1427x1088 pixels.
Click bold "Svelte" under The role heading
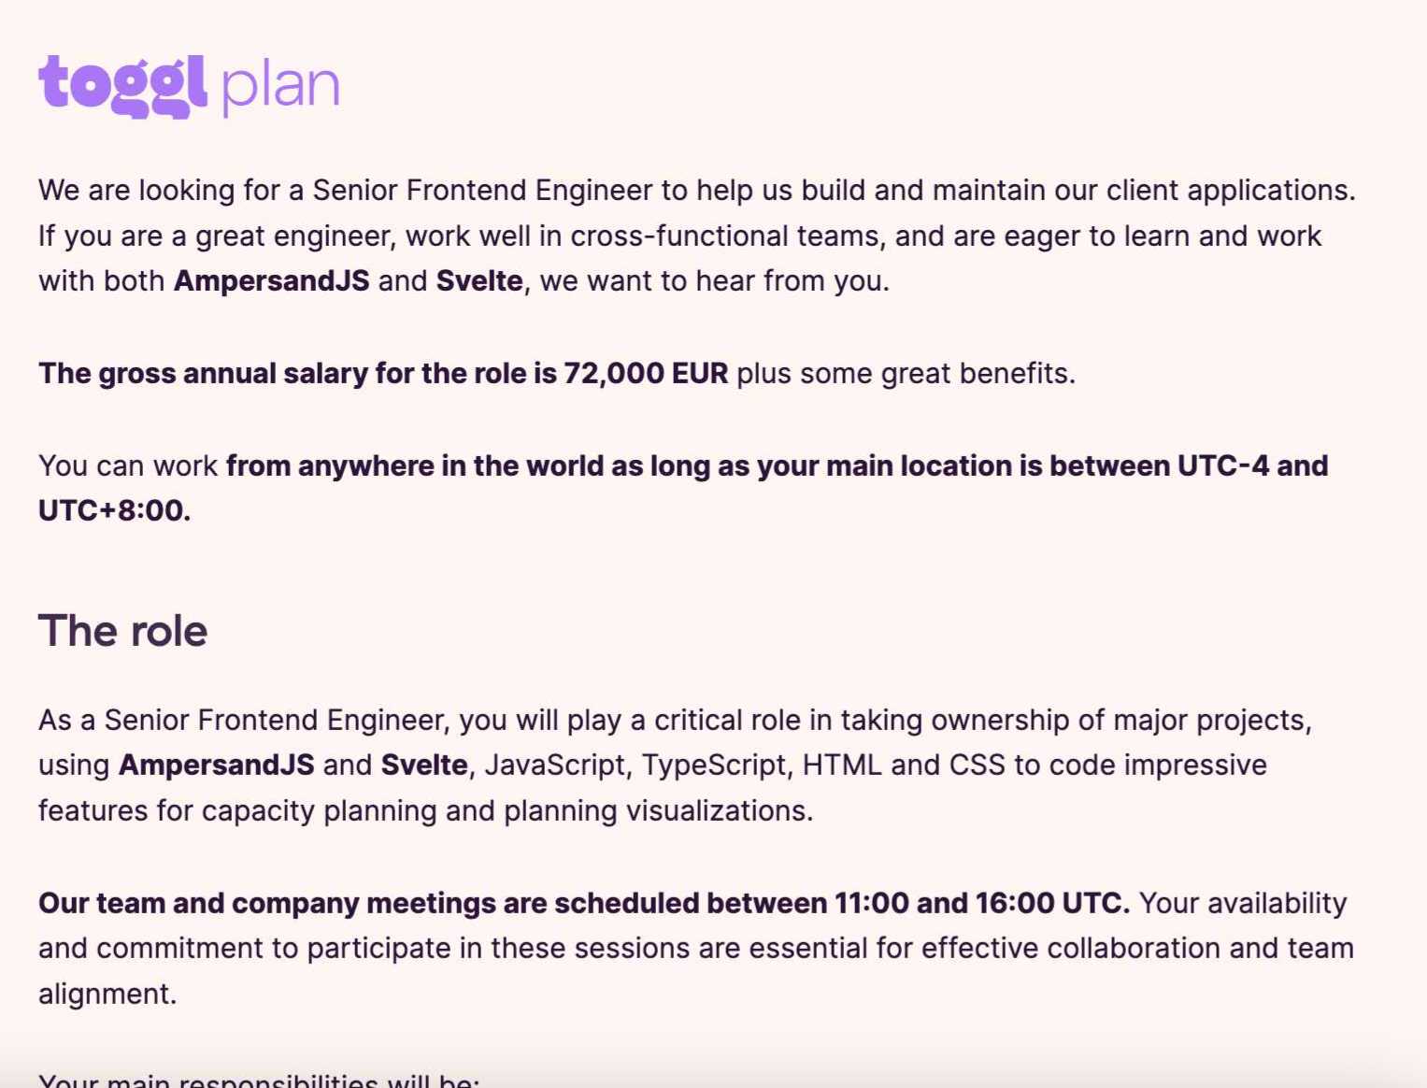(x=424, y=765)
